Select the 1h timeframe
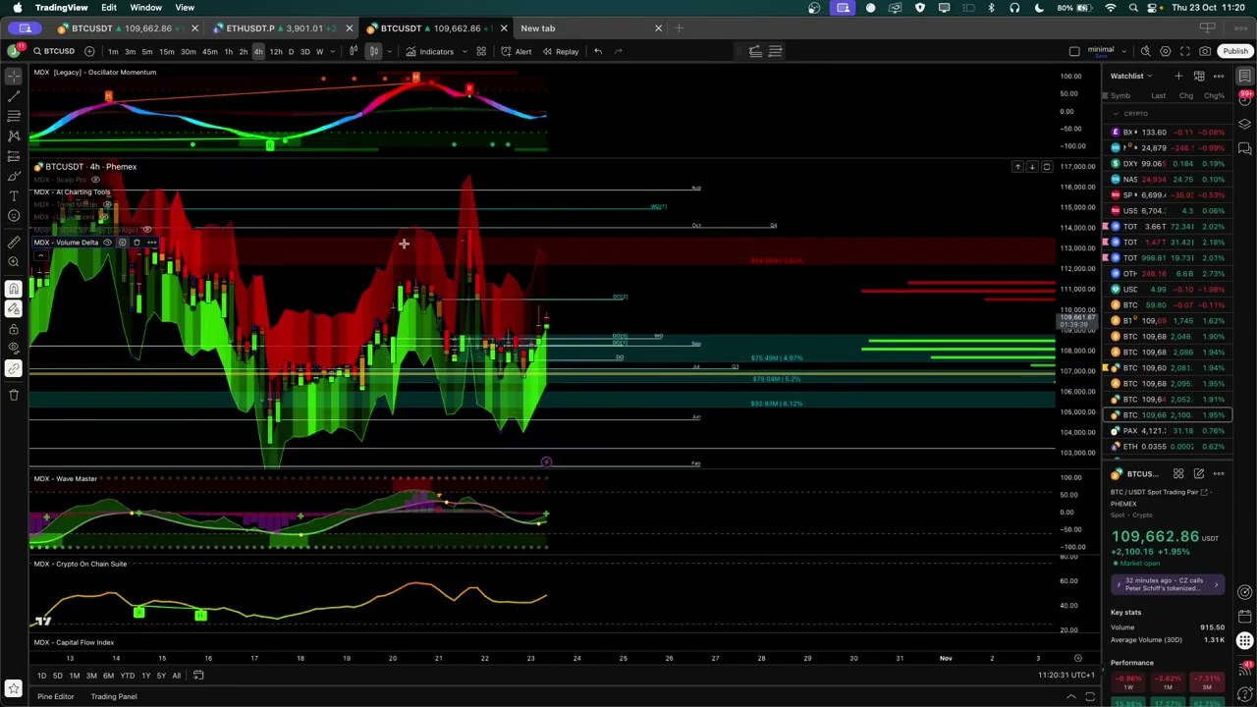The image size is (1257, 707). pyautogui.click(x=229, y=51)
